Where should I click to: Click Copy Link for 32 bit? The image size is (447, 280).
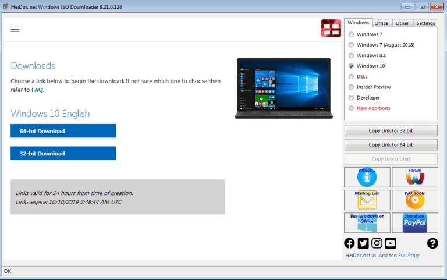(x=391, y=130)
